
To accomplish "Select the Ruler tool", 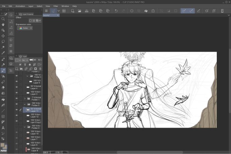I will (x=3, y=122).
